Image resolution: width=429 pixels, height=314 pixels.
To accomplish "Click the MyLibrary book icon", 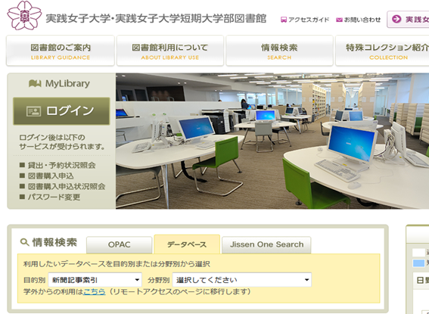I will [35, 83].
